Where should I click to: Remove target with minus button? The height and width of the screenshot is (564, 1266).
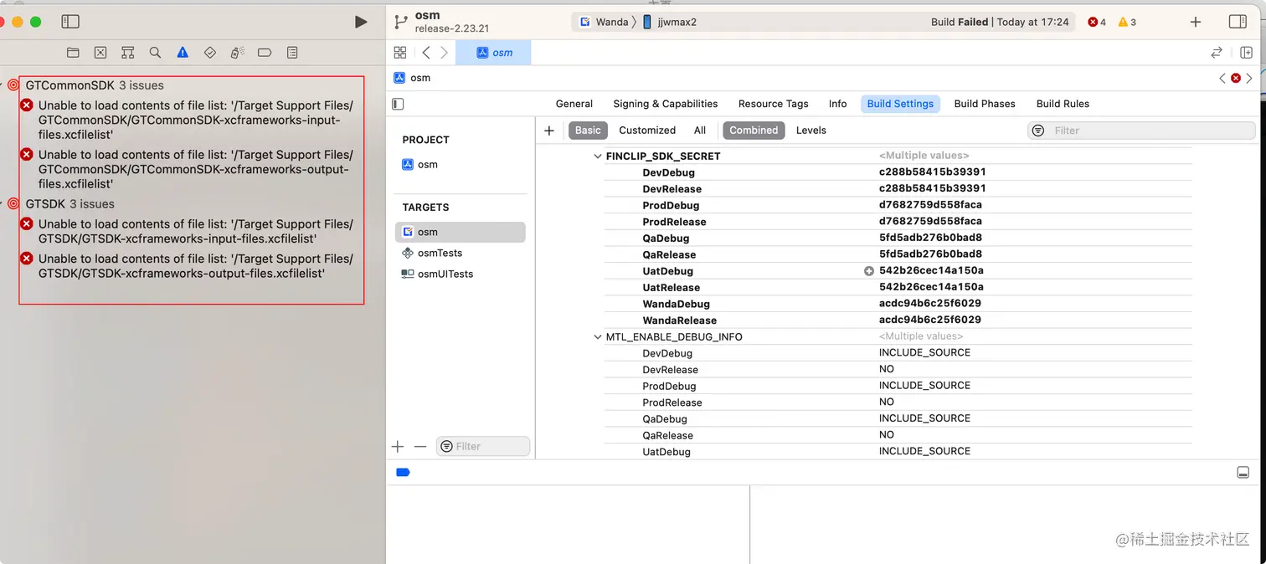pos(420,447)
